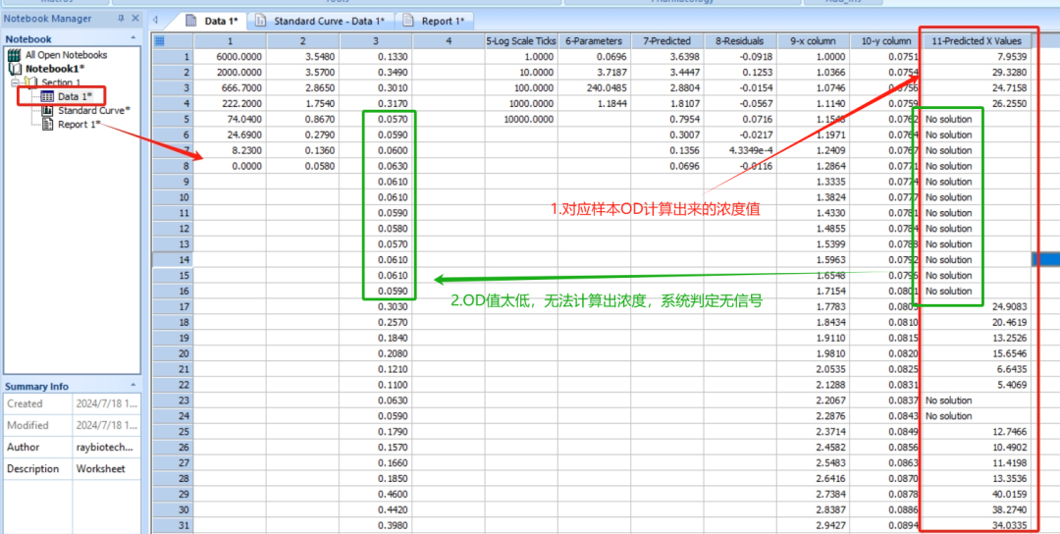The height and width of the screenshot is (534, 1060).
Task: Click Log Scale Ticks cell 10000.0000
Action: pos(521,119)
